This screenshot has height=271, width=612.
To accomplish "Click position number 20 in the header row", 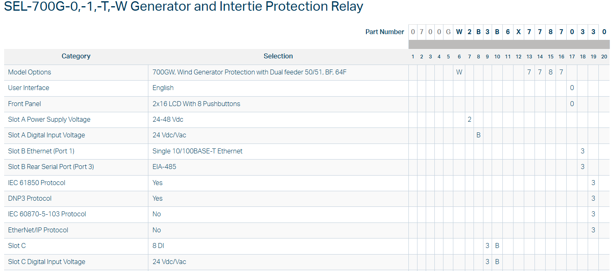I will [x=604, y=57].
